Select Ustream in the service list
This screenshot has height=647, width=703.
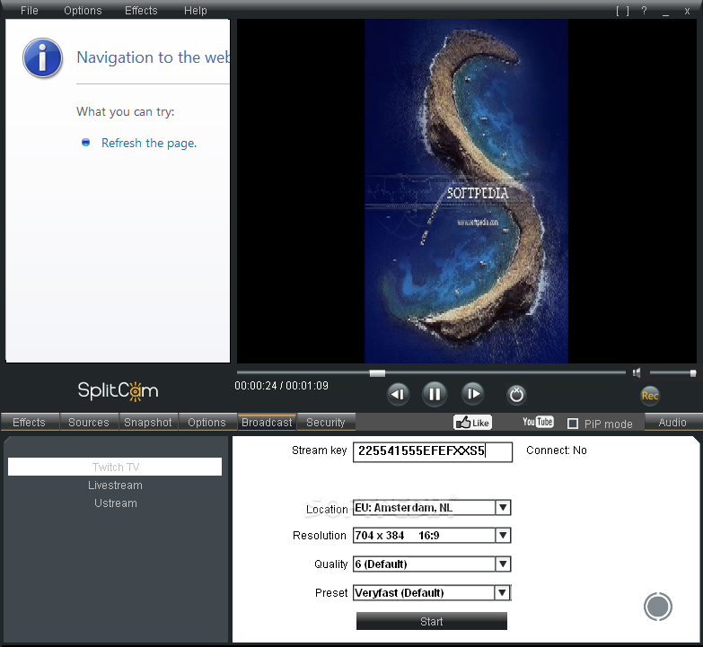point(116,503)
